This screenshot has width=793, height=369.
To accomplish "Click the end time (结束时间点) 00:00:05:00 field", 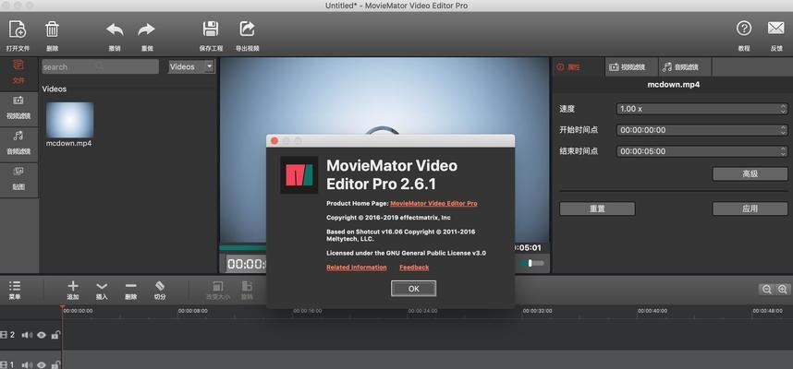I will pyautogui.click(x=702, y=151).
